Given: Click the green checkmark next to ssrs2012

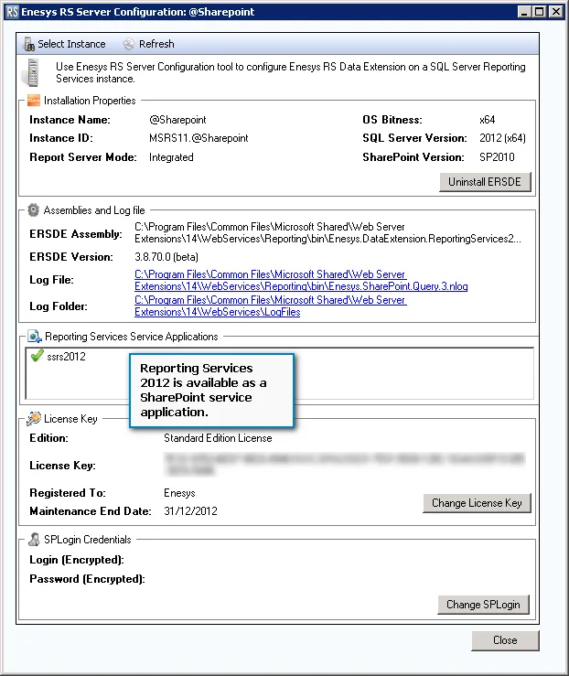Looking at the screenshot, I should (38, 356).
